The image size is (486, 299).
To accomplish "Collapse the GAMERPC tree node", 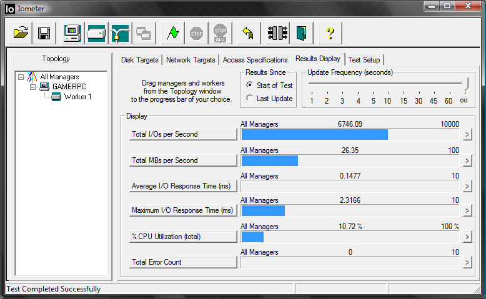I will pos(32,87).
